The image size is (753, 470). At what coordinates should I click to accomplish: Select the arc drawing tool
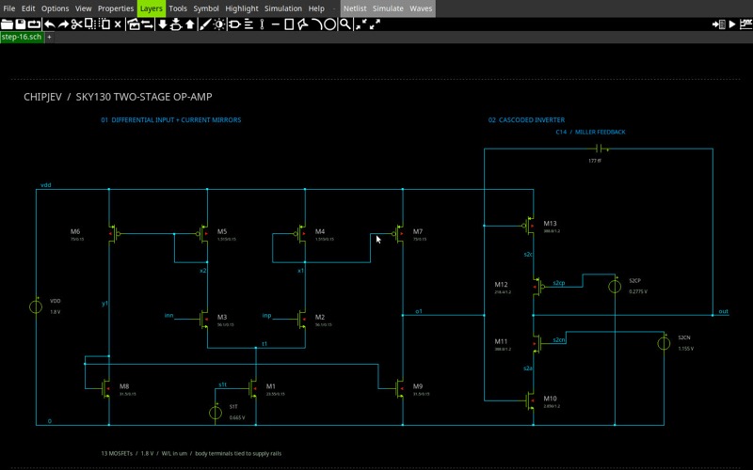click(317, 24)
